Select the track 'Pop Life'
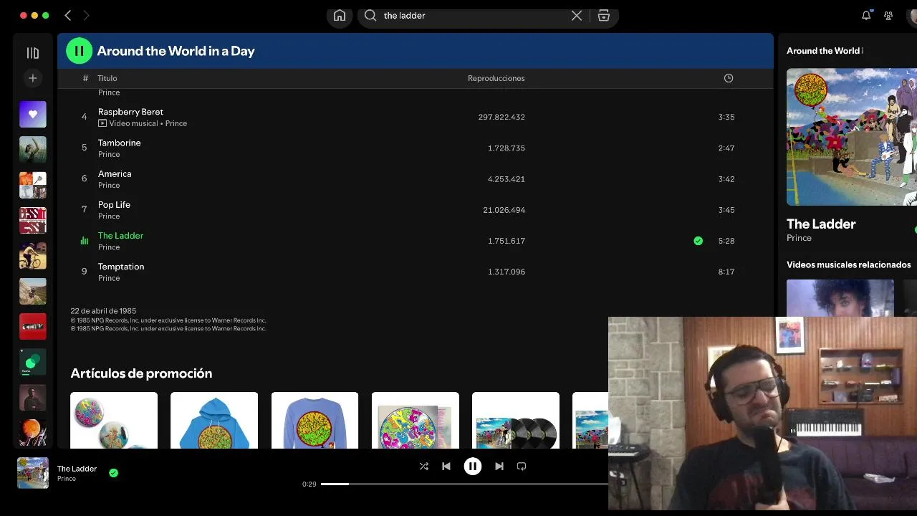This screenshot has height=516, width=917. coord(114,205)
